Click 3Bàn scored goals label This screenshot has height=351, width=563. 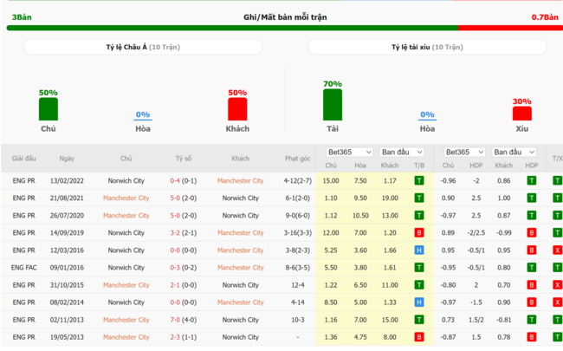tap(22, 17)
